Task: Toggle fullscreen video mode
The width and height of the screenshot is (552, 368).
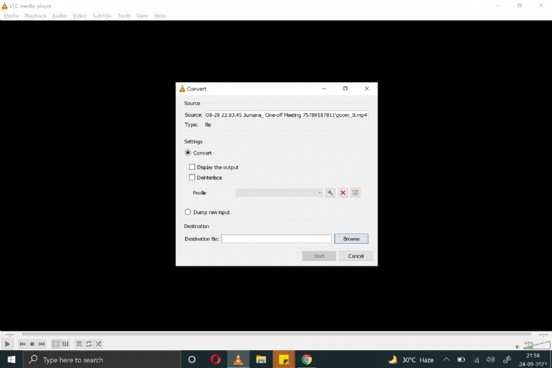Action: (56, 344)
